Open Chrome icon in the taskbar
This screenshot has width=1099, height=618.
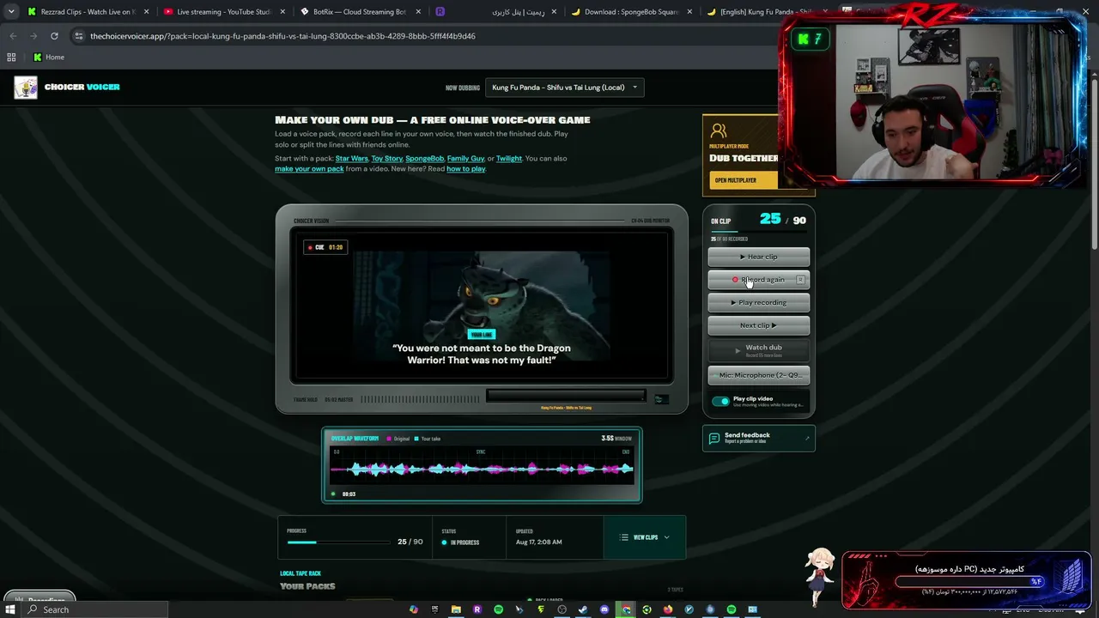(x=626, y=609)
